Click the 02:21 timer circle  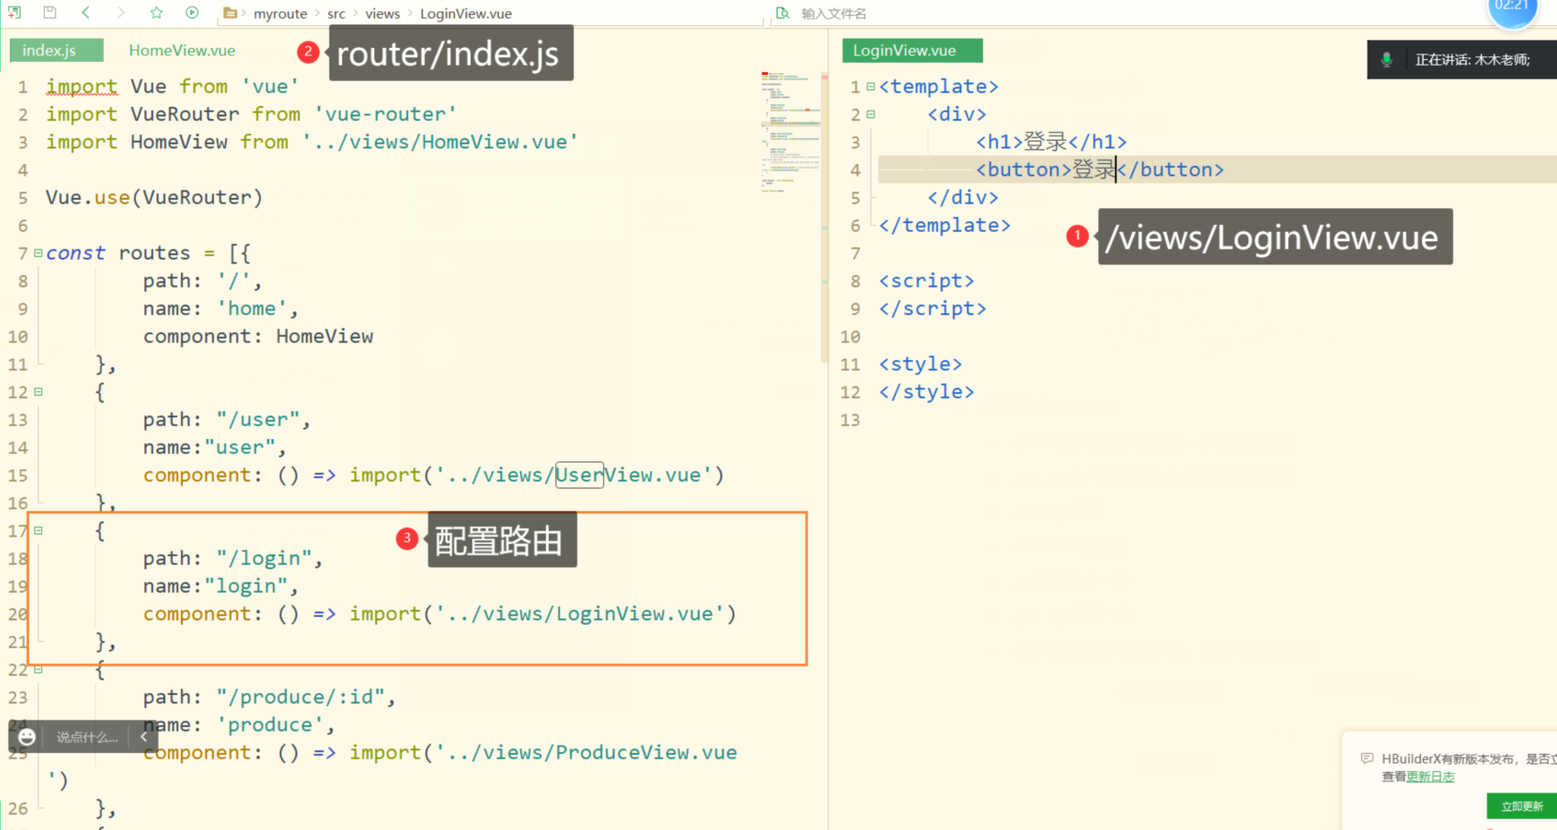click(x=1512, y=8)
